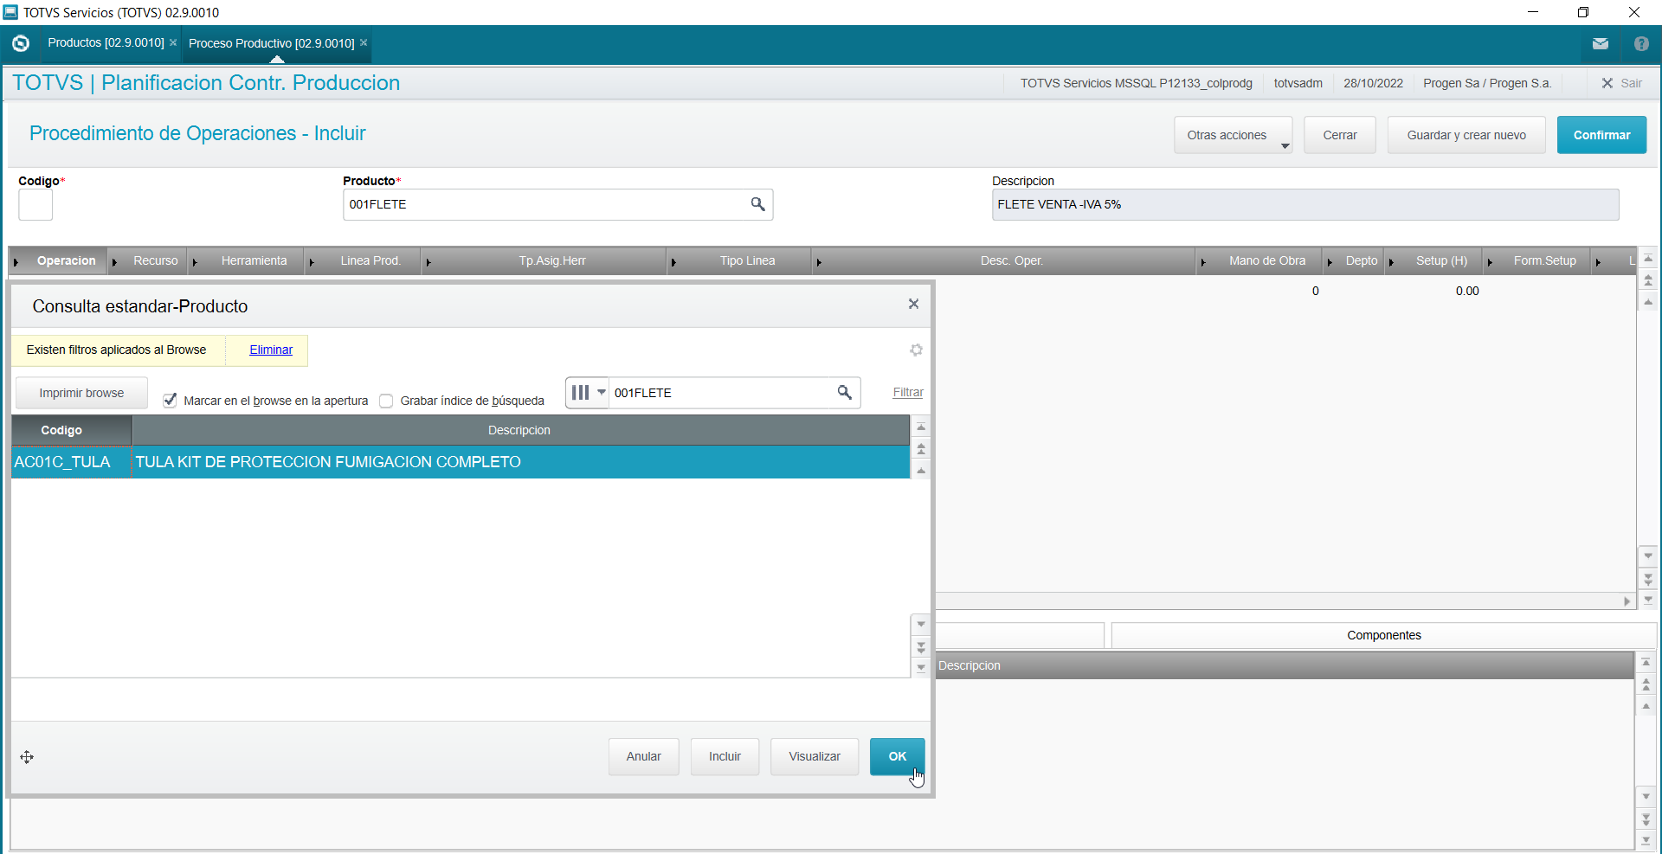Click Eliminar filter link
Image resolution: width=1662 pixels, height=854 pixels.
[271, 350]
